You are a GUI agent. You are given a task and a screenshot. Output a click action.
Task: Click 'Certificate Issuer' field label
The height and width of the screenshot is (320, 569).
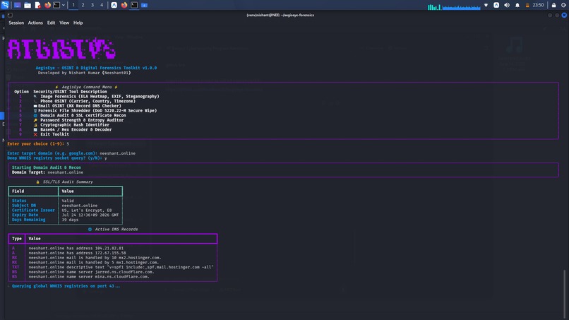(x=33, y=210)
